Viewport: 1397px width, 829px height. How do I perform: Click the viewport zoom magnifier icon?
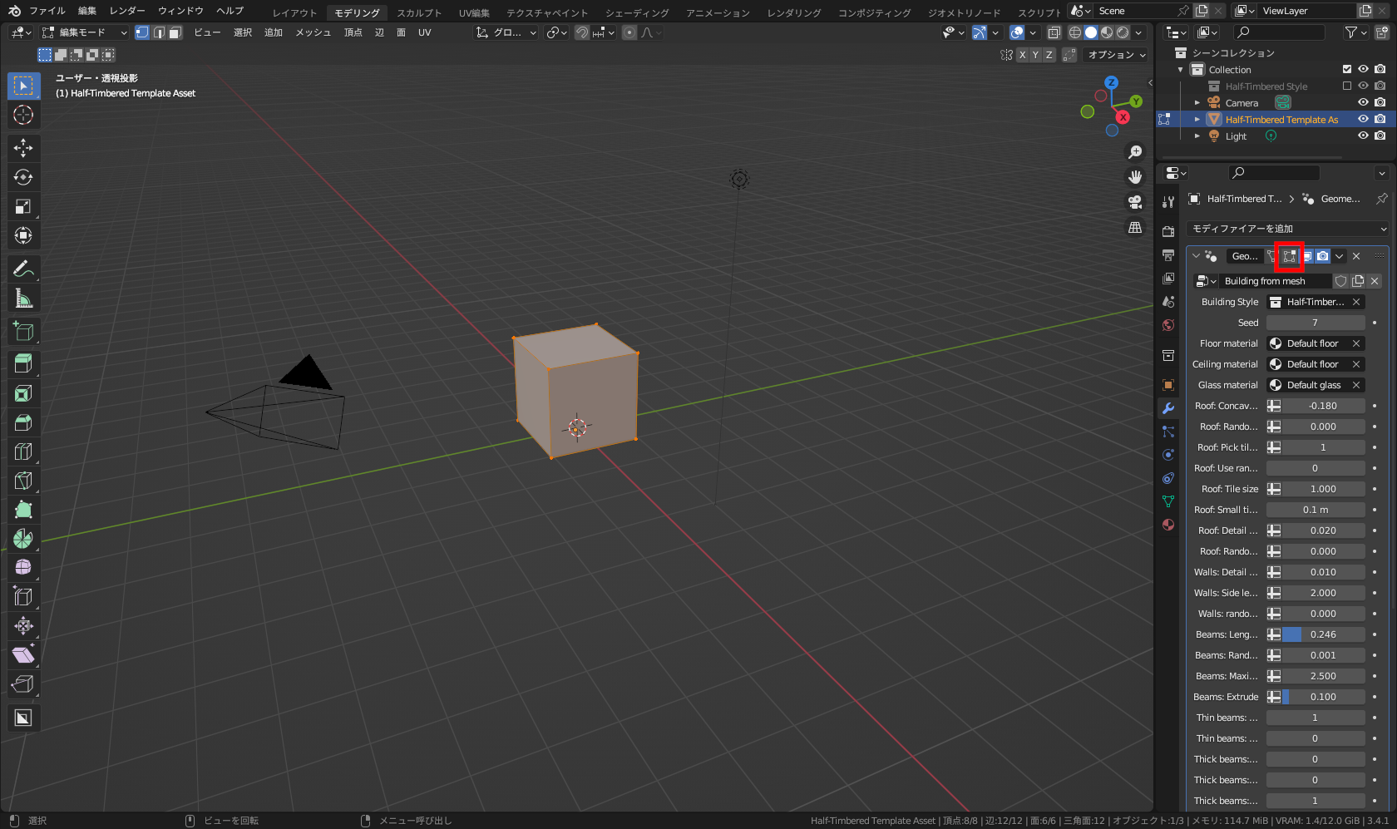coord(1135,151)
